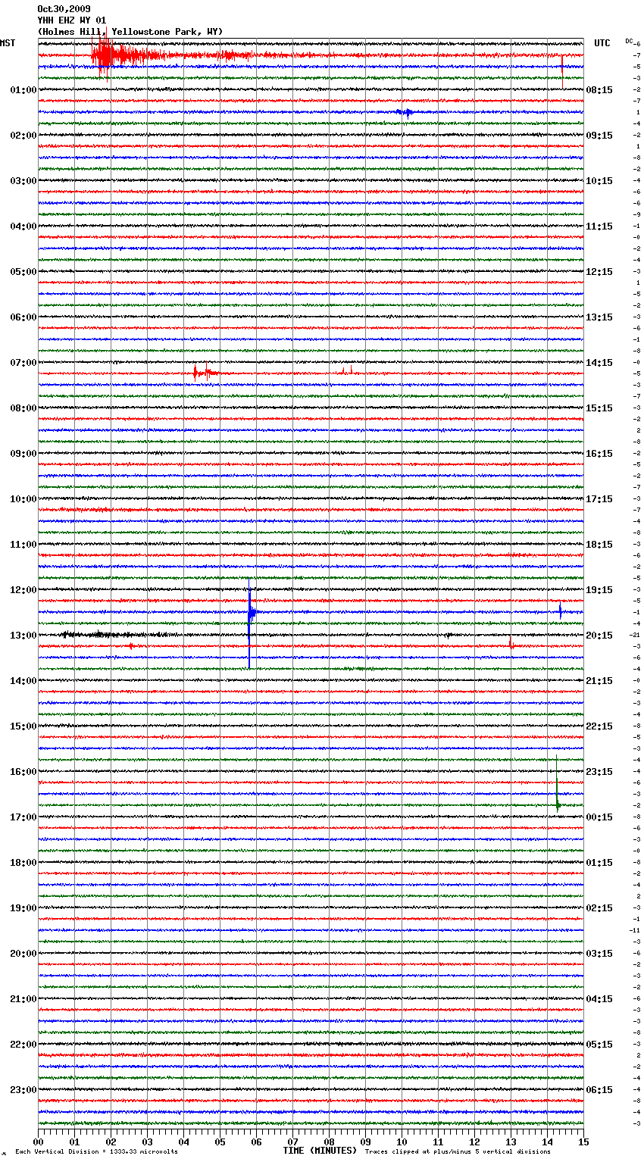Viewport: 644px width, 1162px height.
Task: Click the 00 minute axis tick label
Action: (x=39, y=1142)
